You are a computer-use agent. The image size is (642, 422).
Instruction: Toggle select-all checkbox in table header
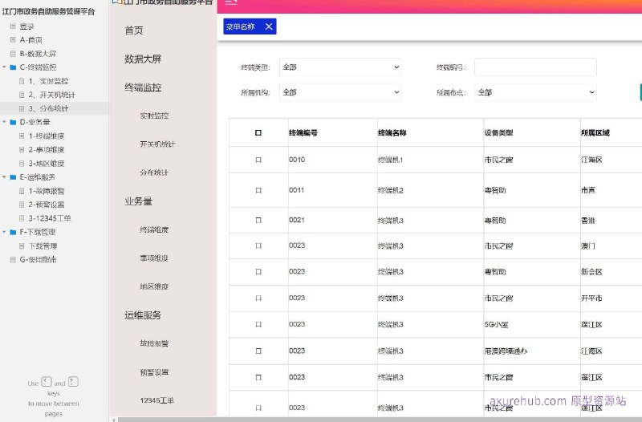[258, 132]
